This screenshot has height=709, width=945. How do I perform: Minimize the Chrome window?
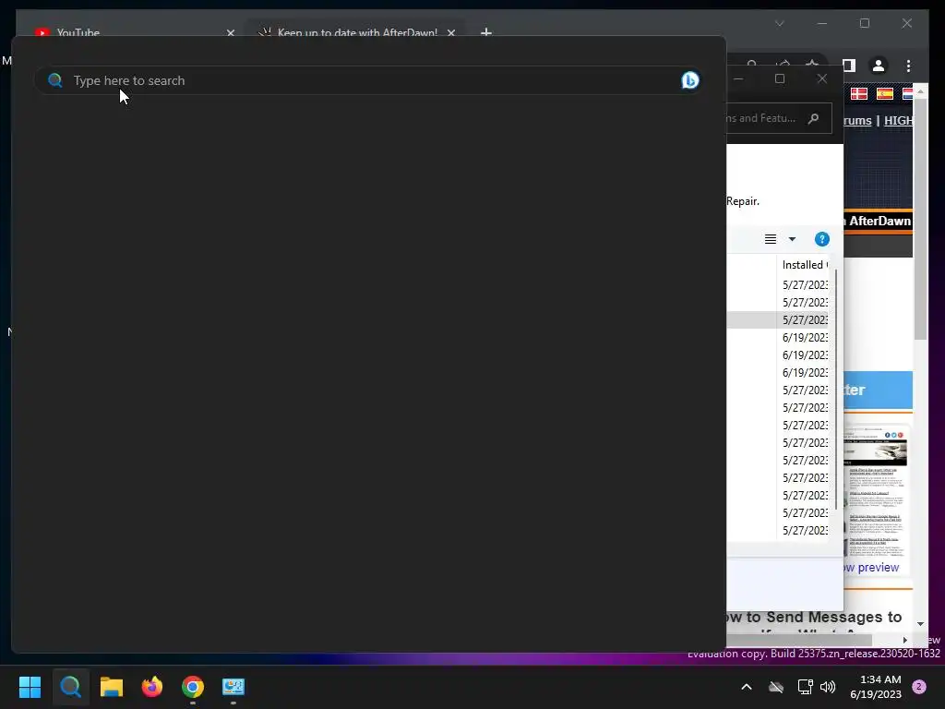pos(822,23)
